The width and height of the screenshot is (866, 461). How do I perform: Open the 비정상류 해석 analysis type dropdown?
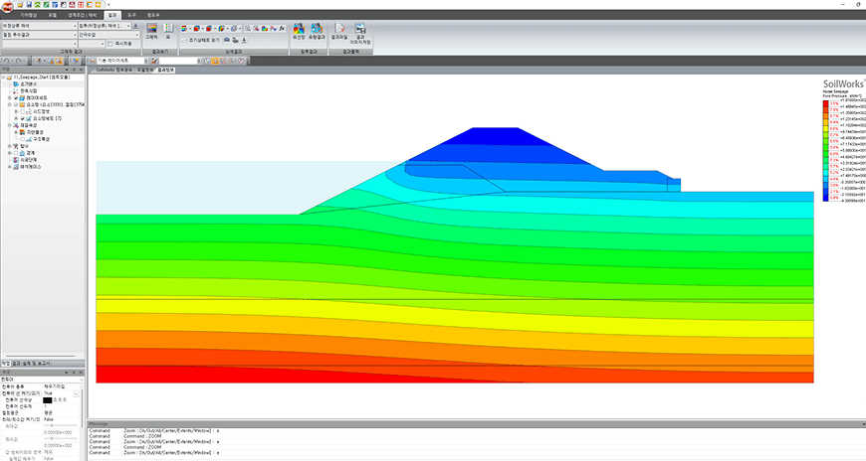pyautogui.click(x=39, y=26)
